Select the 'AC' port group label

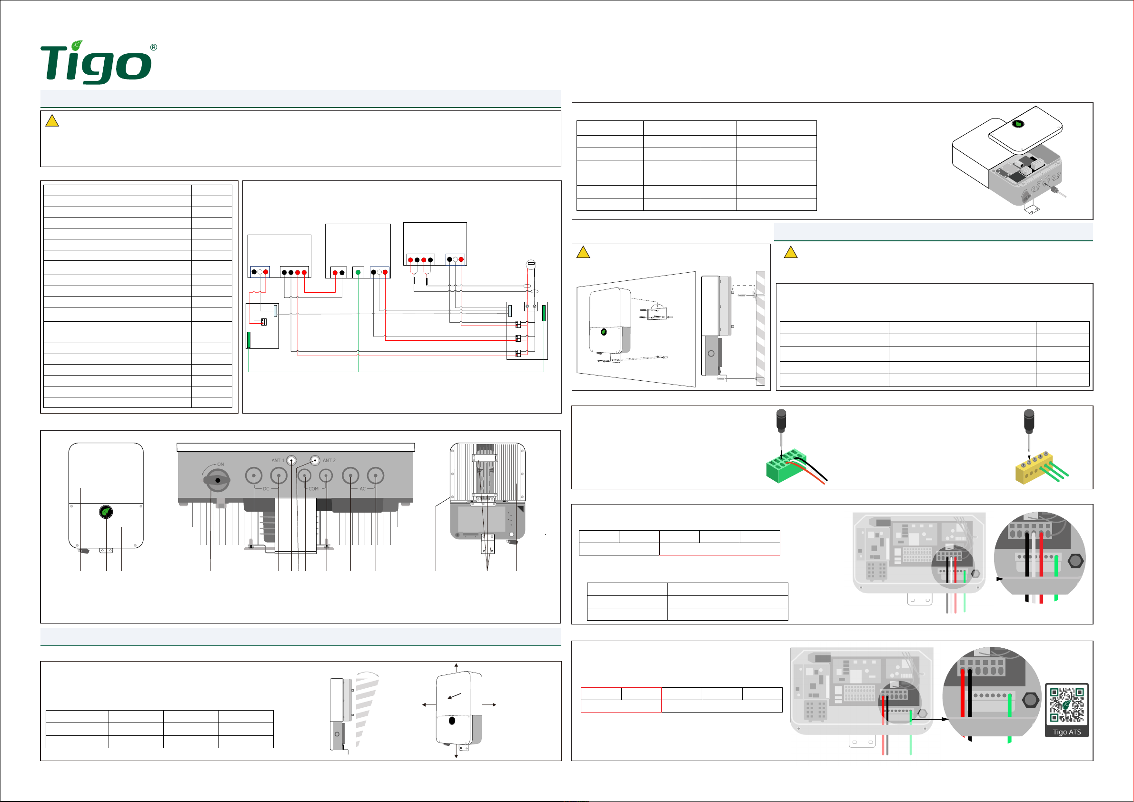[362, 489]
